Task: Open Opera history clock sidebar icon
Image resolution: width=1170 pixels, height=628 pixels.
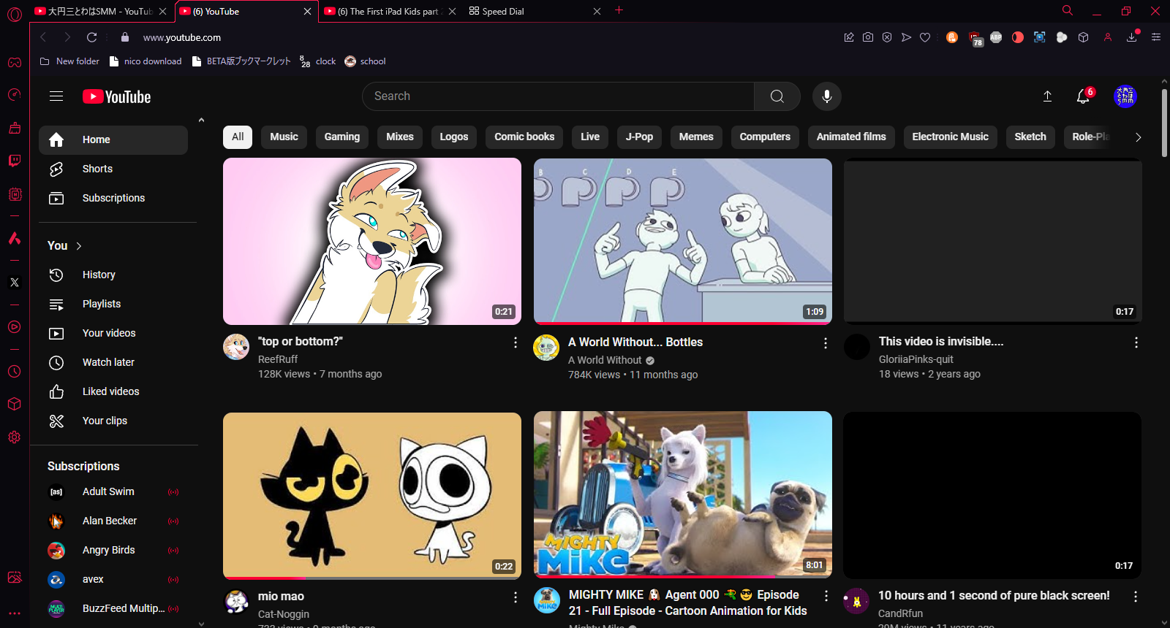Action: 15,372
